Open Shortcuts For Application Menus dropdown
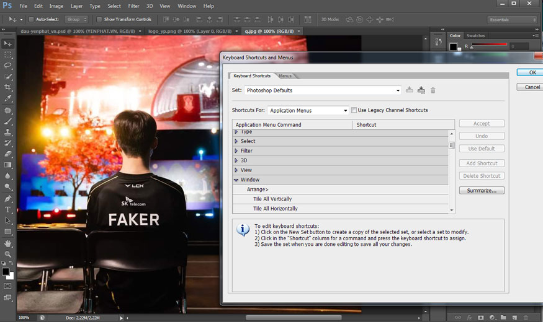The image size is (543, 322). point(308,110)
